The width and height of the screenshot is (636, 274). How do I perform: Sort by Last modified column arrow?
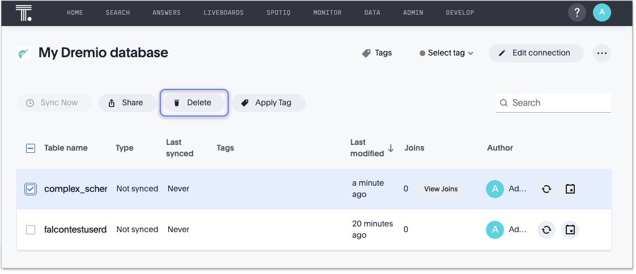click(x=390, y=149)
